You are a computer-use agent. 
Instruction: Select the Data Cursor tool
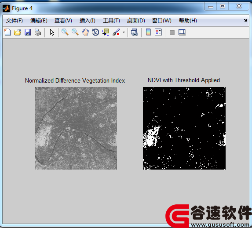tap(106, 32)
